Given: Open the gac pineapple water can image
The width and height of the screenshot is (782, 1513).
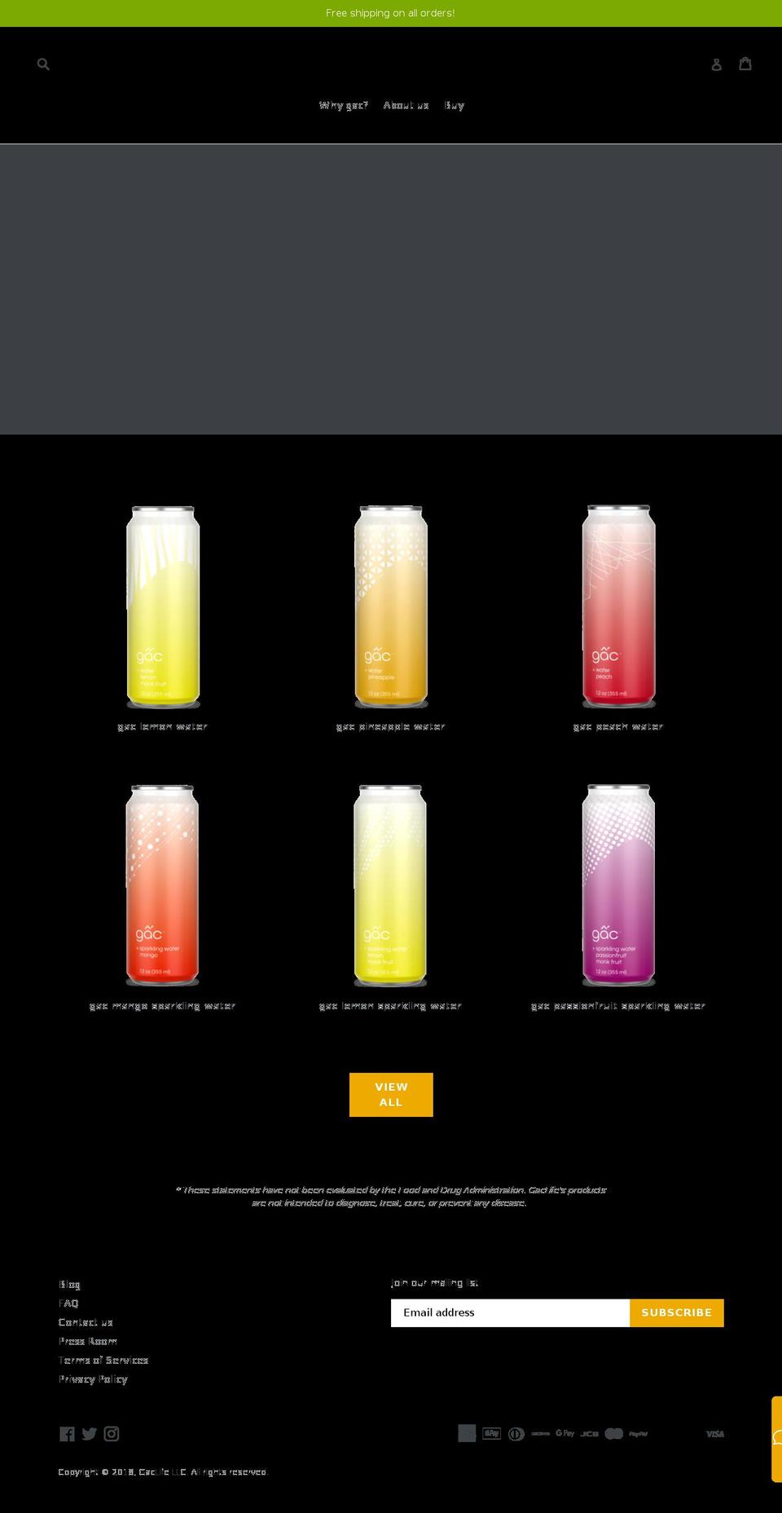Looking at the screenshot, I should [391, 607].
